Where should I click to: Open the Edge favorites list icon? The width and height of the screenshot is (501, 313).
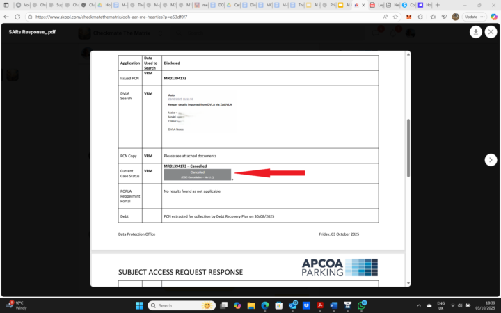pyautogui.click(x=433, y=17)
